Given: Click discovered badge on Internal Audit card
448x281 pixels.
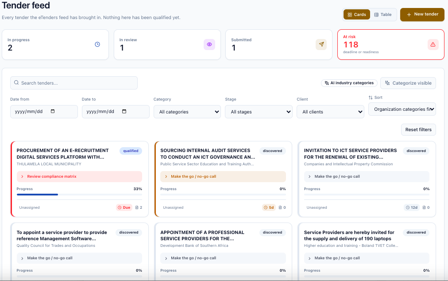Looking at the screenshot, I should pyautogui.click(x=273, y=151).
